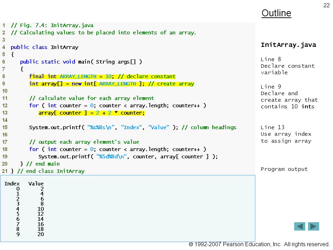Click 'public class InitArray' declaration
333x250 pixels.
point(44,47)
